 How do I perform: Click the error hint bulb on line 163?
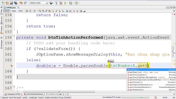click(x=12, y=65)
